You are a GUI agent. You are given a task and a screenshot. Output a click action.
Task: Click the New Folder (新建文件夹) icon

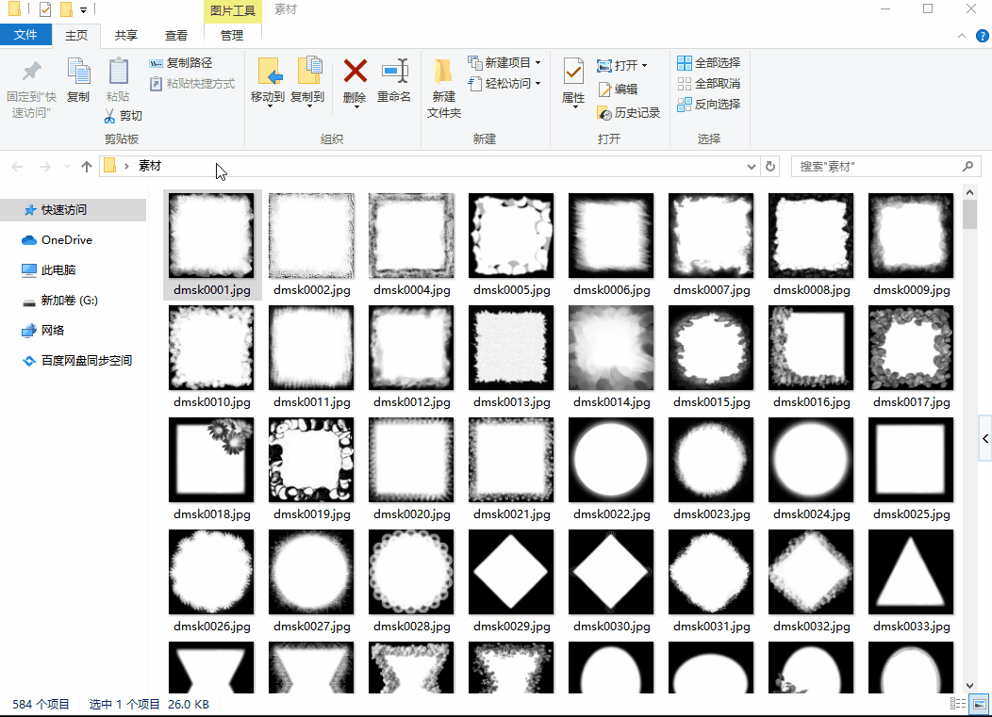443,73
